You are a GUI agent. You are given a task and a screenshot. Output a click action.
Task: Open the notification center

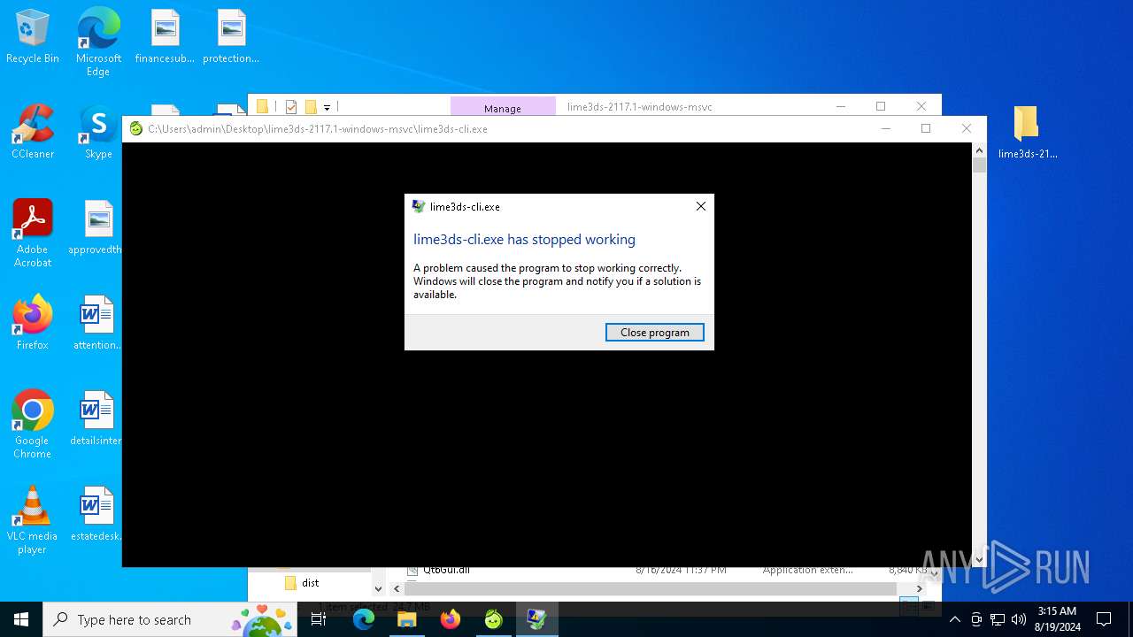pos(1104,619)
